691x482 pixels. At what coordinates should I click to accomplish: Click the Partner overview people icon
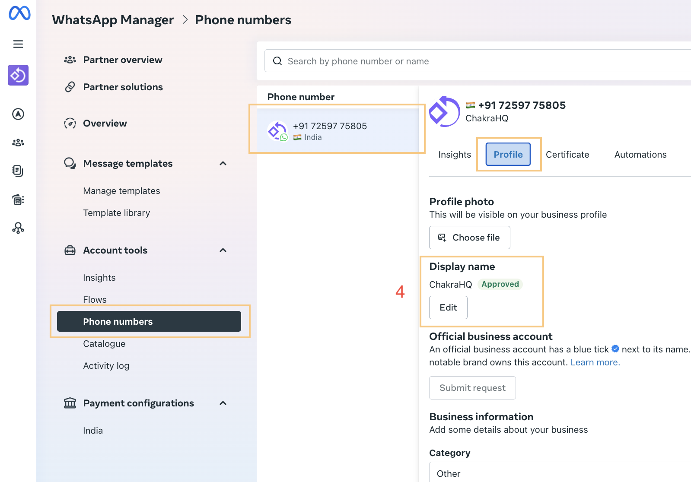coord(70,60)
